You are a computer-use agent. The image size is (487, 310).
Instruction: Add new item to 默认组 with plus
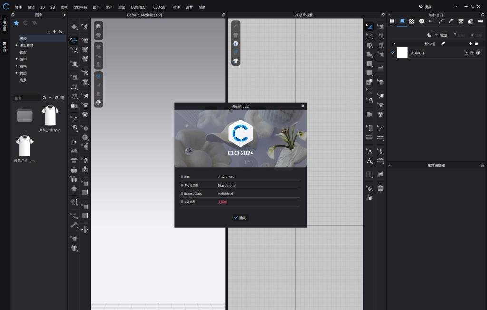pos(470,43)
